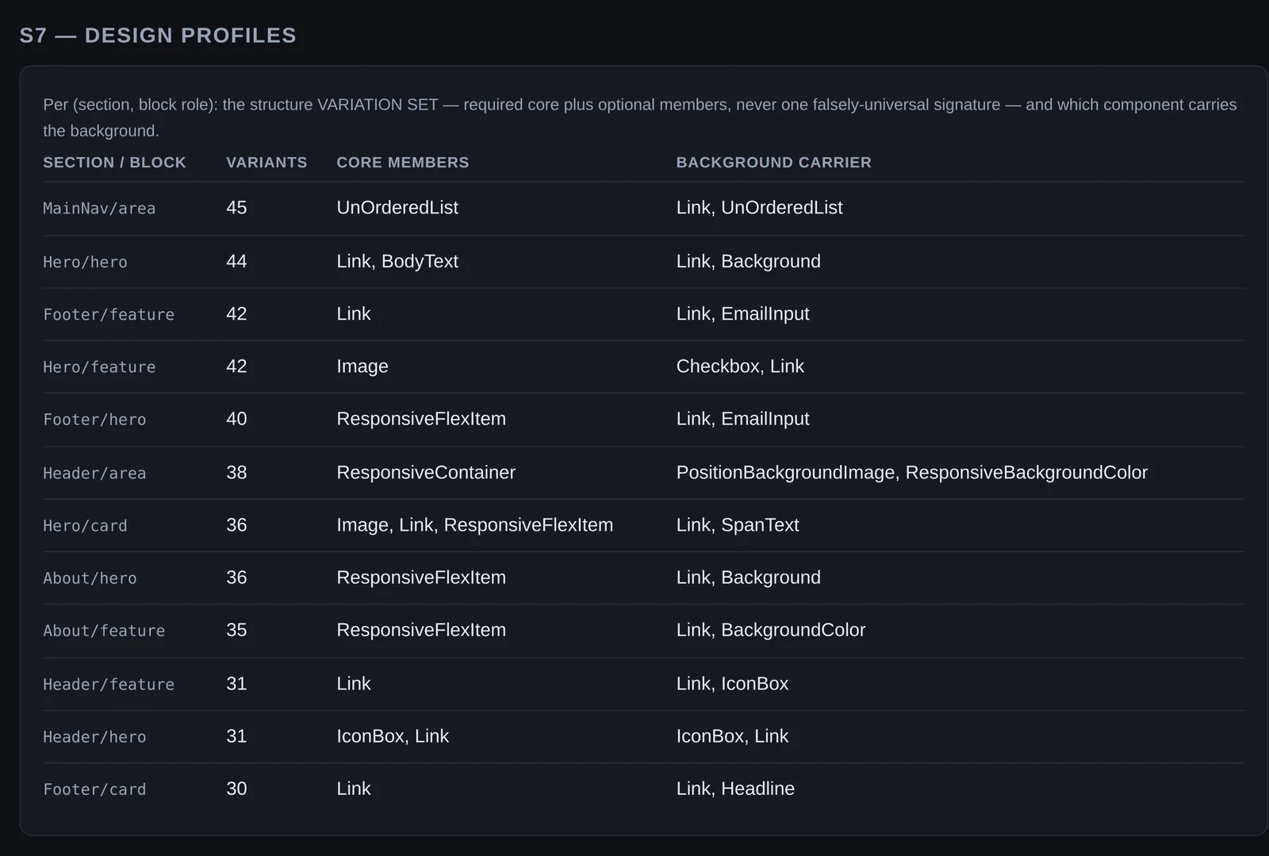Click the variants count "38" for Header/area
Viewport: 1269px width, 856px height.
tap(236, 473)
